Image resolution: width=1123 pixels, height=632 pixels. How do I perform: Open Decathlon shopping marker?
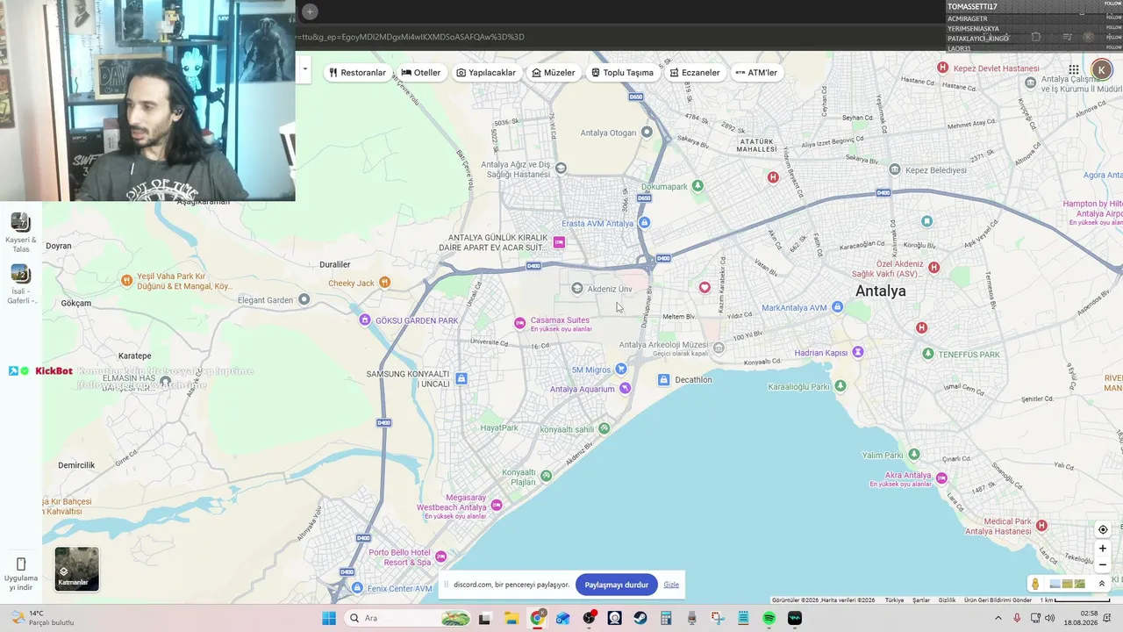tap(664, 379)
